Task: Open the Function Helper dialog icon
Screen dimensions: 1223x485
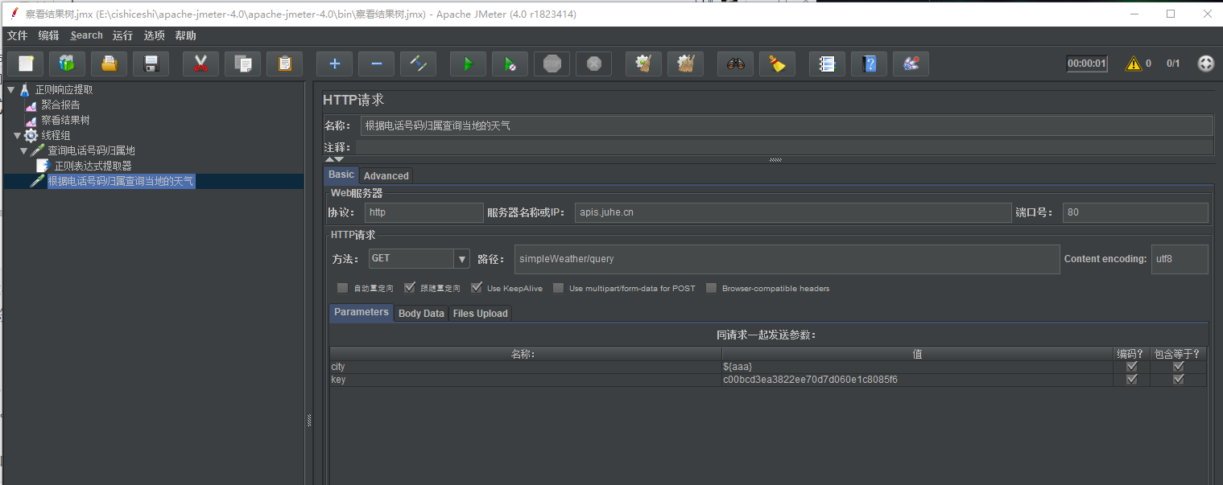Action: pyautogui.click(x=827, y=64)
